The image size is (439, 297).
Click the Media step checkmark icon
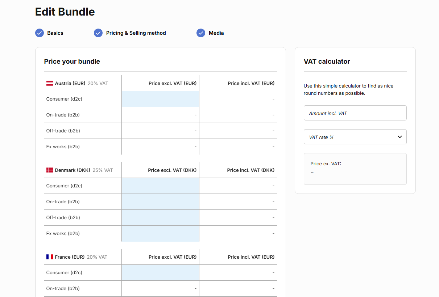201,33
